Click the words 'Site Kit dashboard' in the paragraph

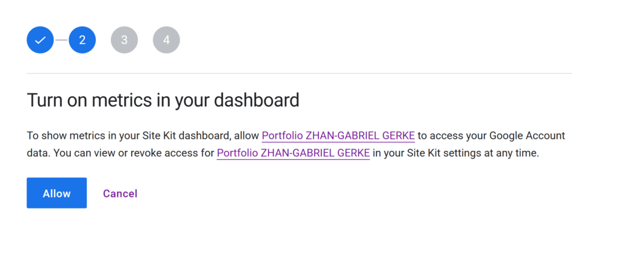(186, 136)
